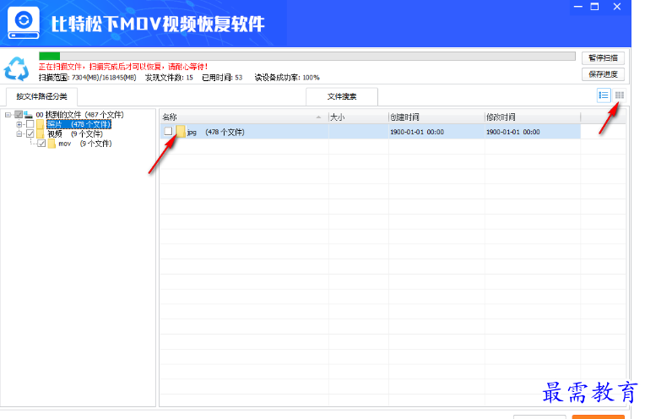Sort by 创建时间 column header
The height and width of the screenshot is (419, 645).
pos(436,117)
